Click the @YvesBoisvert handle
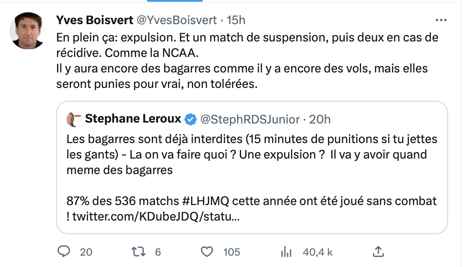The height and width of the screenshot is (267, 465). pyautogui.click(x=176, y=20)
